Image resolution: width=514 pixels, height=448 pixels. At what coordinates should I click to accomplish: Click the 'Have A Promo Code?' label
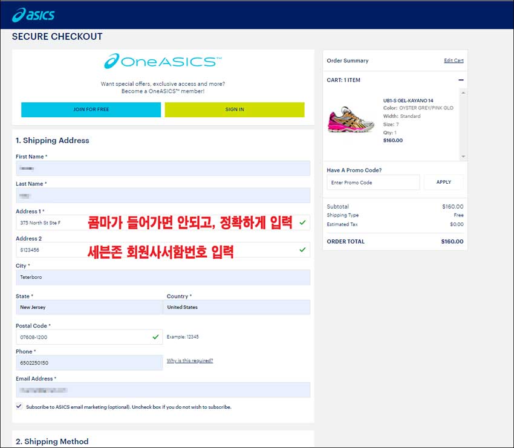pos(354,170)
